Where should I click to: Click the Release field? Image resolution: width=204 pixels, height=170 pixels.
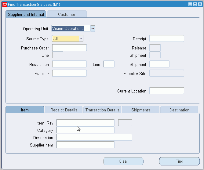click(155, 48)
